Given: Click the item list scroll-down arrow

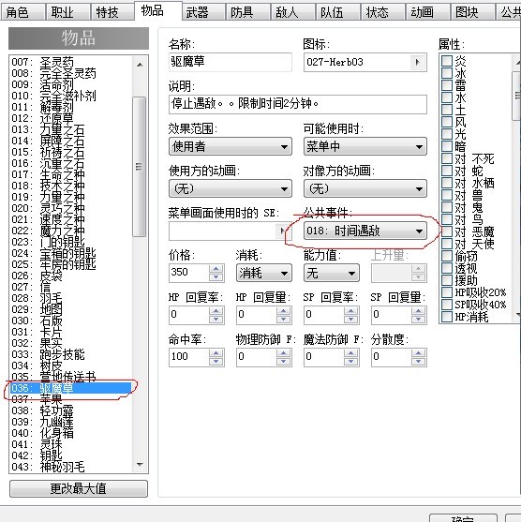Looking at the screenshot, I should pyautogui.click(x=140, y=465).
